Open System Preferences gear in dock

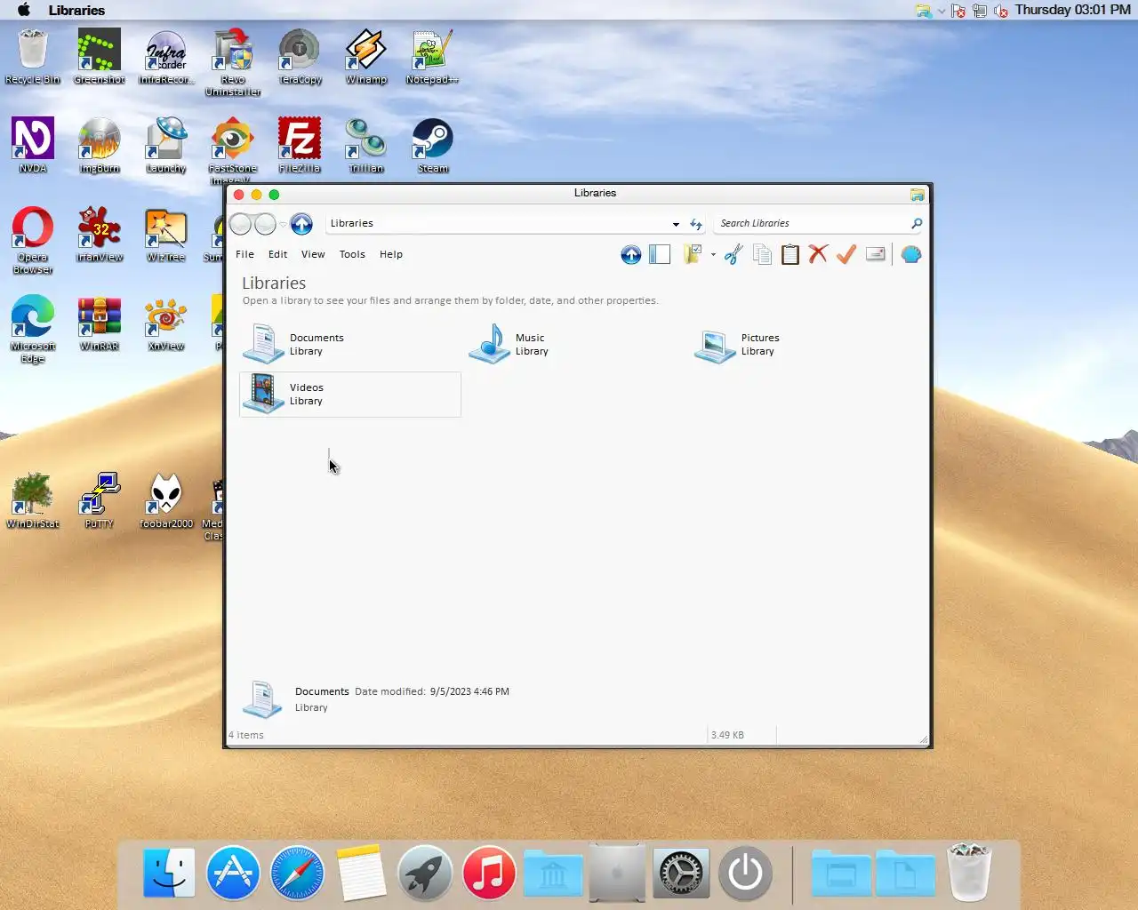tap(681, 873)
